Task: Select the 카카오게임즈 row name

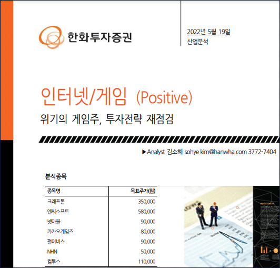Action: pyautogui.click(x=60, y=232)
